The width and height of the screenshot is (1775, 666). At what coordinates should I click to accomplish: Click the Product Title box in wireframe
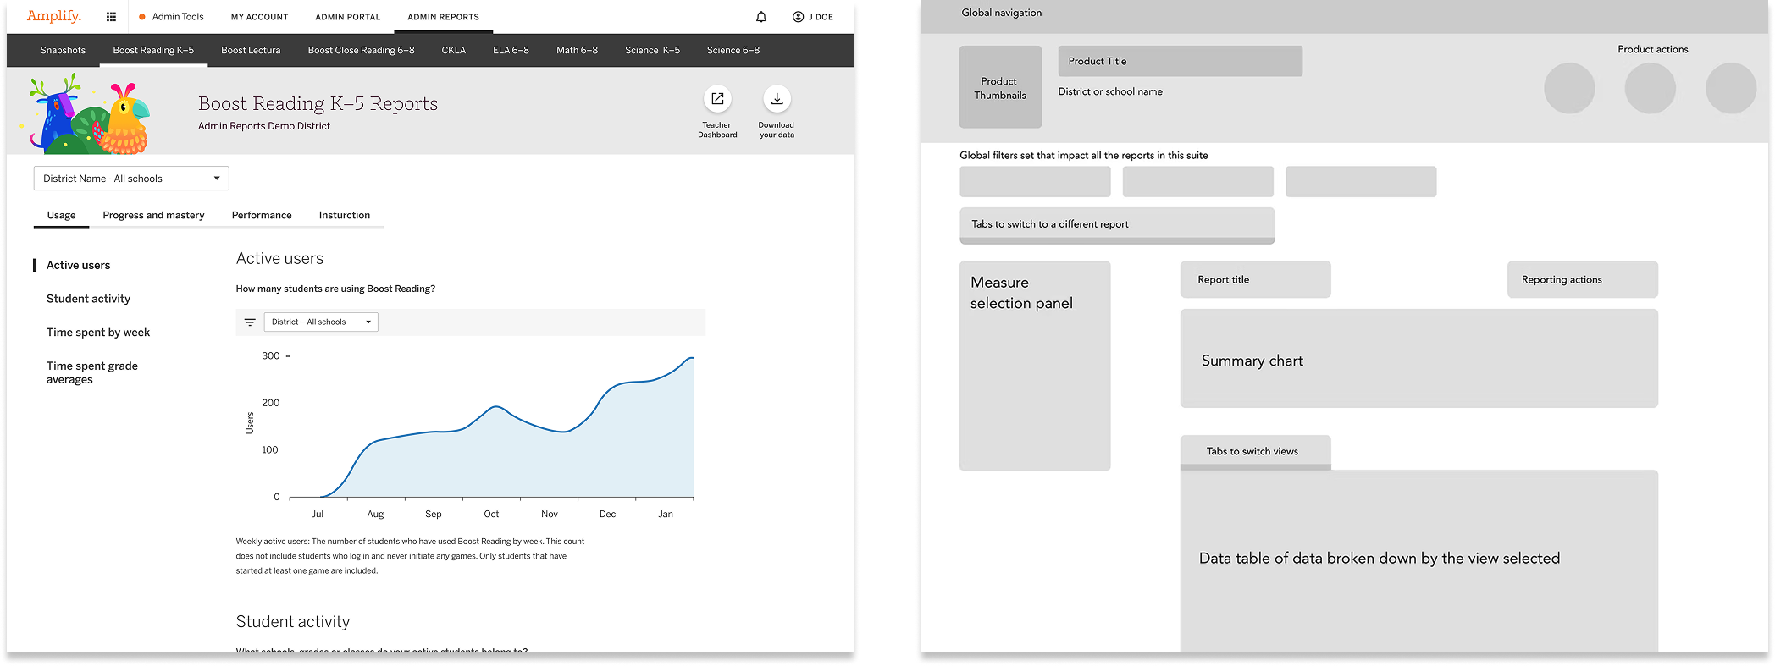(x=1180, y=61)
